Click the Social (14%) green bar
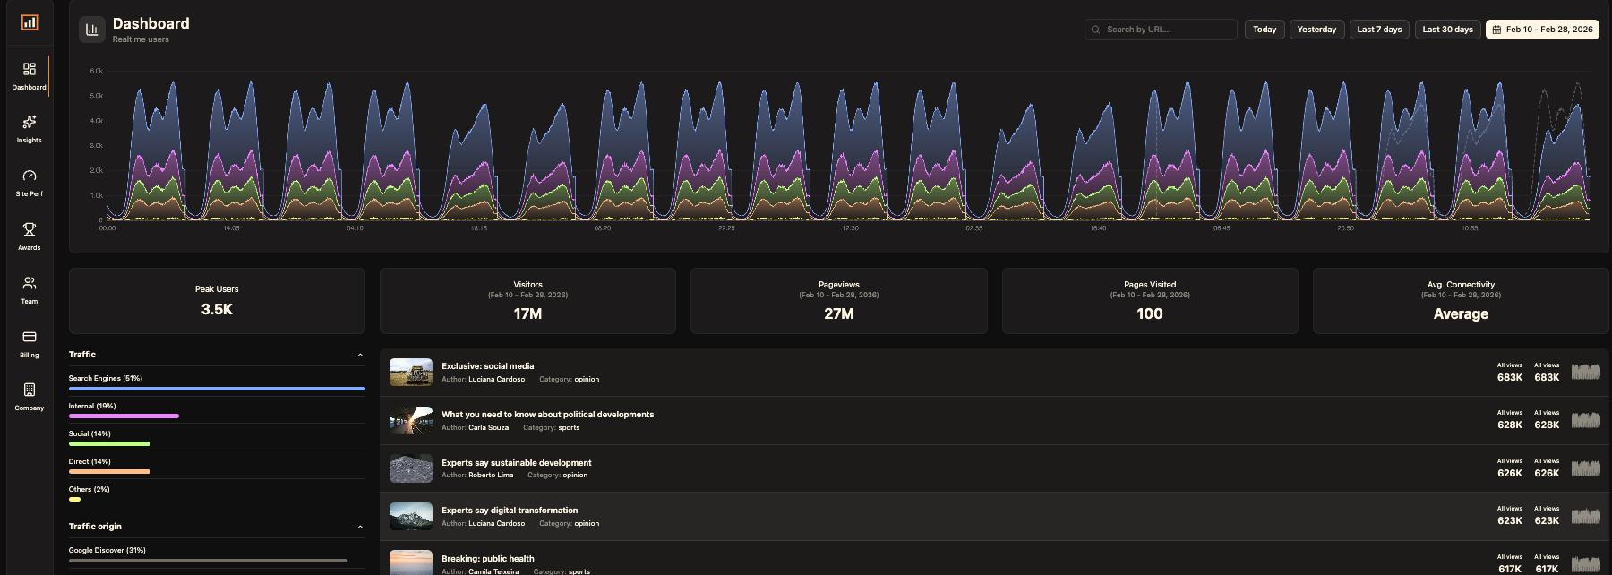Screen dimensions: 1612x575 pyautogui.click(x=109, y=444)
